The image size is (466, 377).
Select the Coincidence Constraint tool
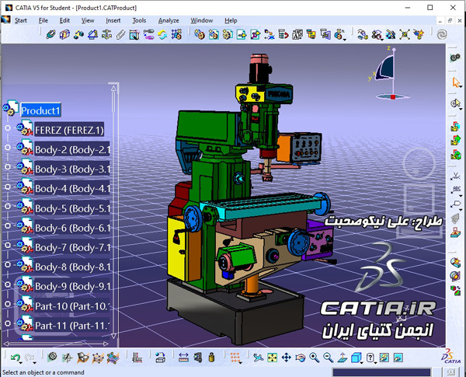pos(50,34)
